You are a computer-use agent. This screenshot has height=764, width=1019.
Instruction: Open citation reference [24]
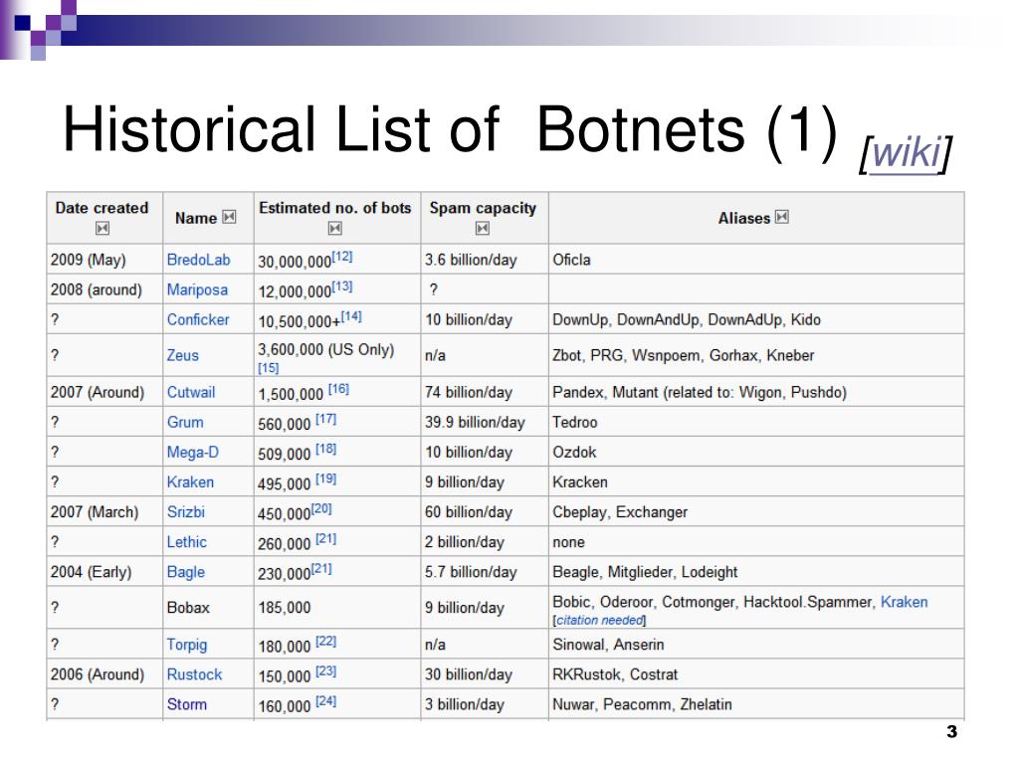326,701
